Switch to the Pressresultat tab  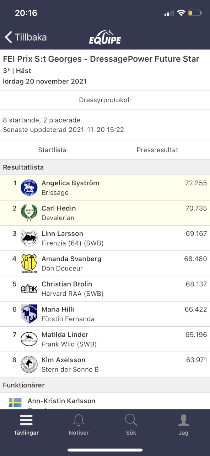tap(157, 150)
